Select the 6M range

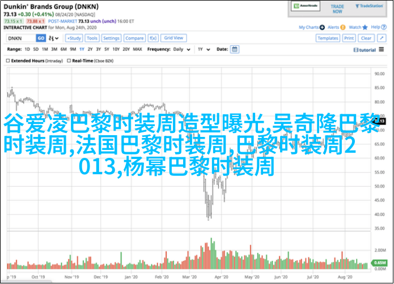click(x=63, y=49)
